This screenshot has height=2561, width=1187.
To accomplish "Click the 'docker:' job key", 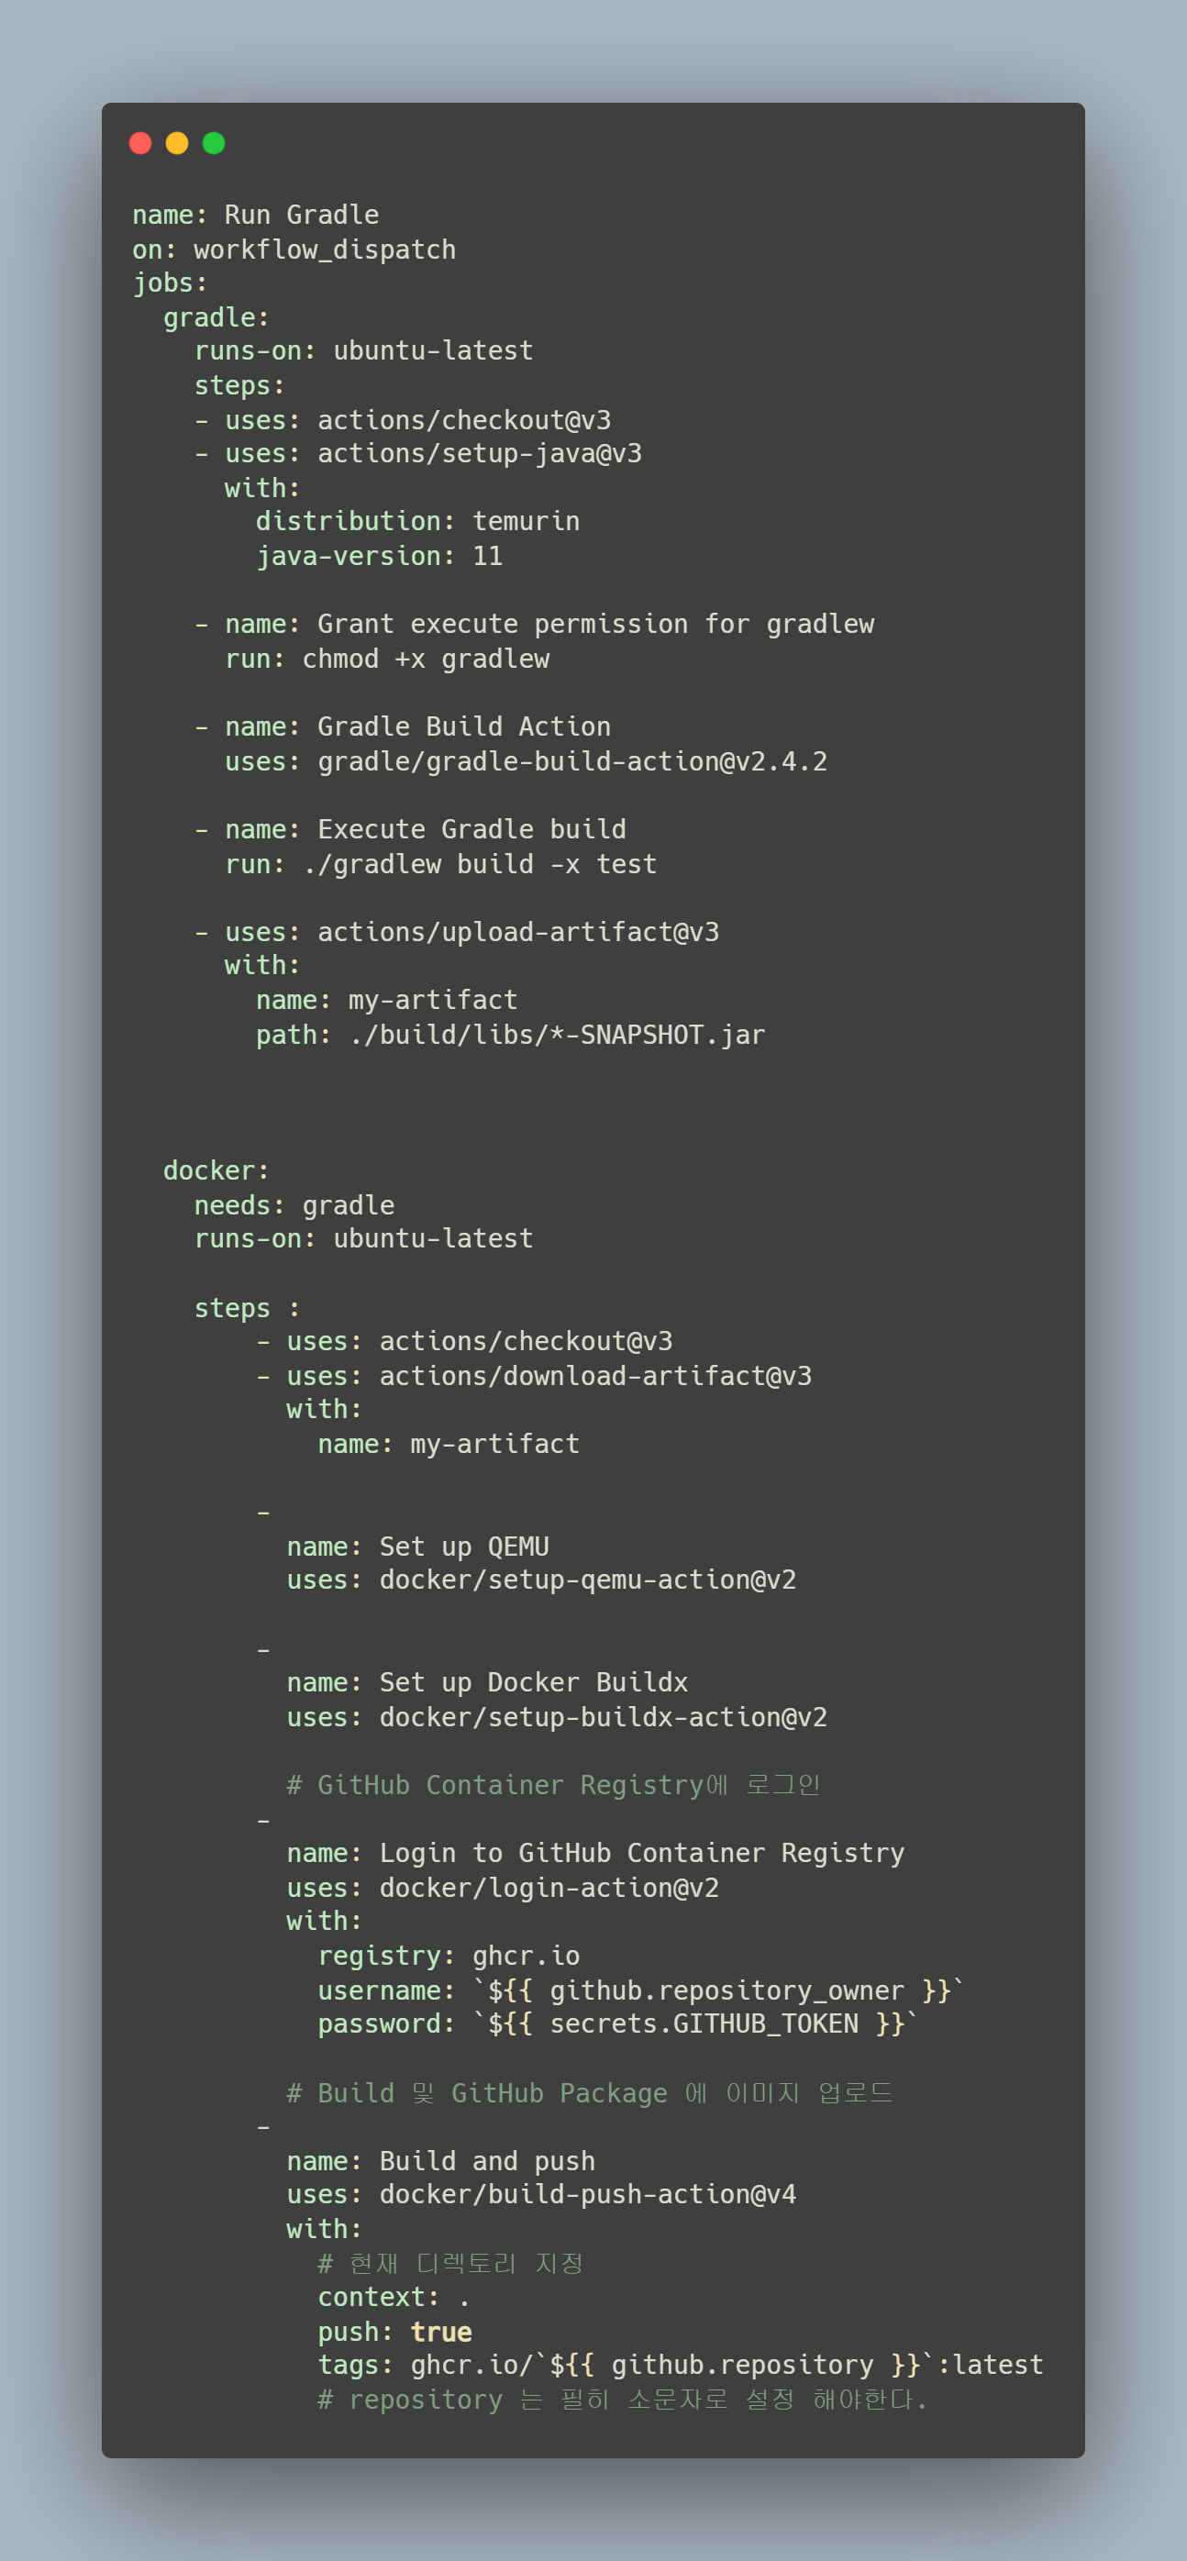I will coord(216,1170).
